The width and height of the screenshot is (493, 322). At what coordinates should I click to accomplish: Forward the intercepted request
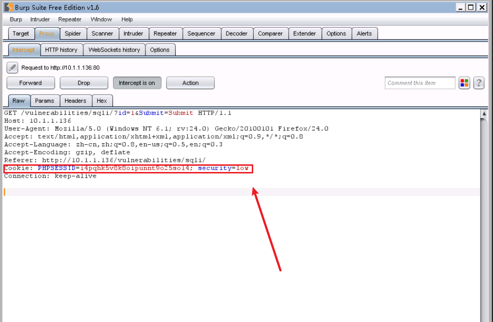(31, 83)
